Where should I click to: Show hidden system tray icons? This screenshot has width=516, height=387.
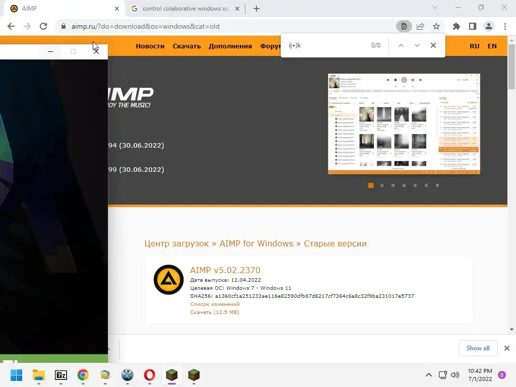click(x=428, y=375)
